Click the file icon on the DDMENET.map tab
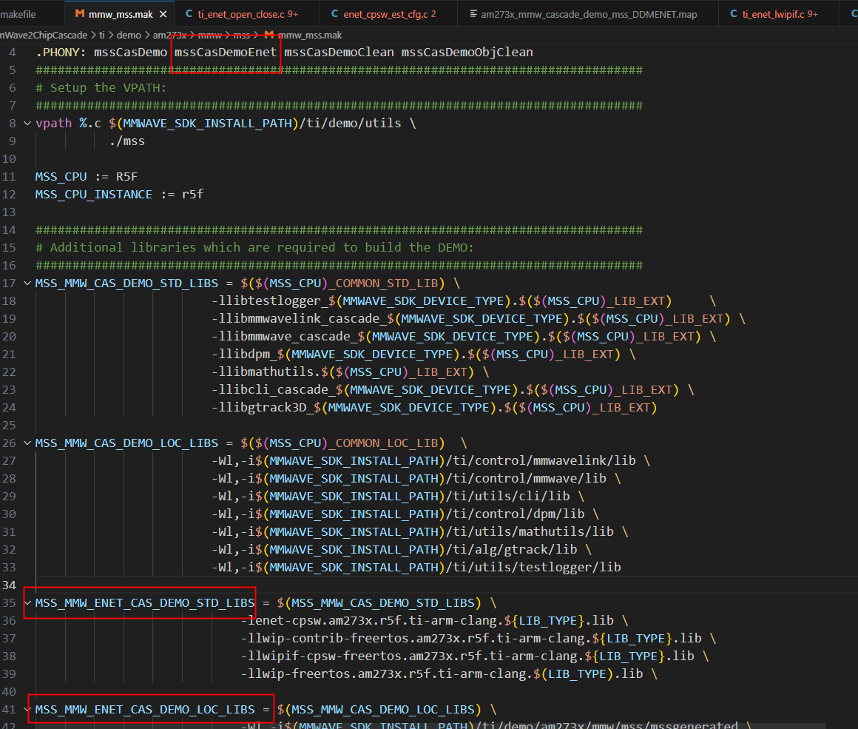 point(473,14)
